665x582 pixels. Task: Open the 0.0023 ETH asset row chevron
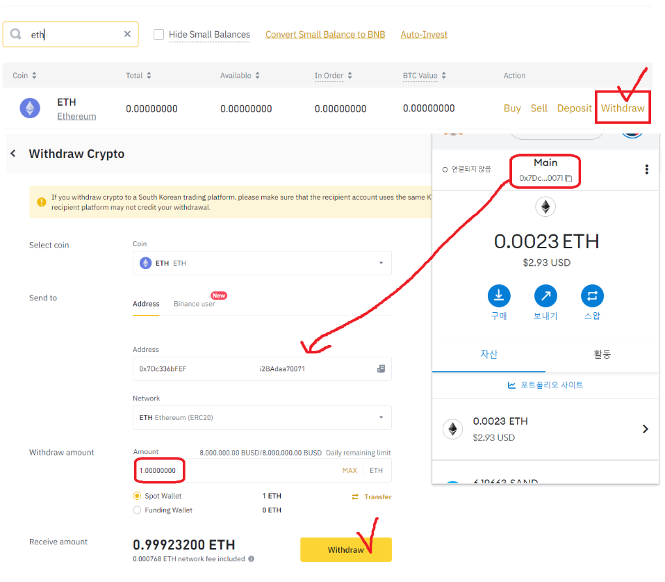646,429
